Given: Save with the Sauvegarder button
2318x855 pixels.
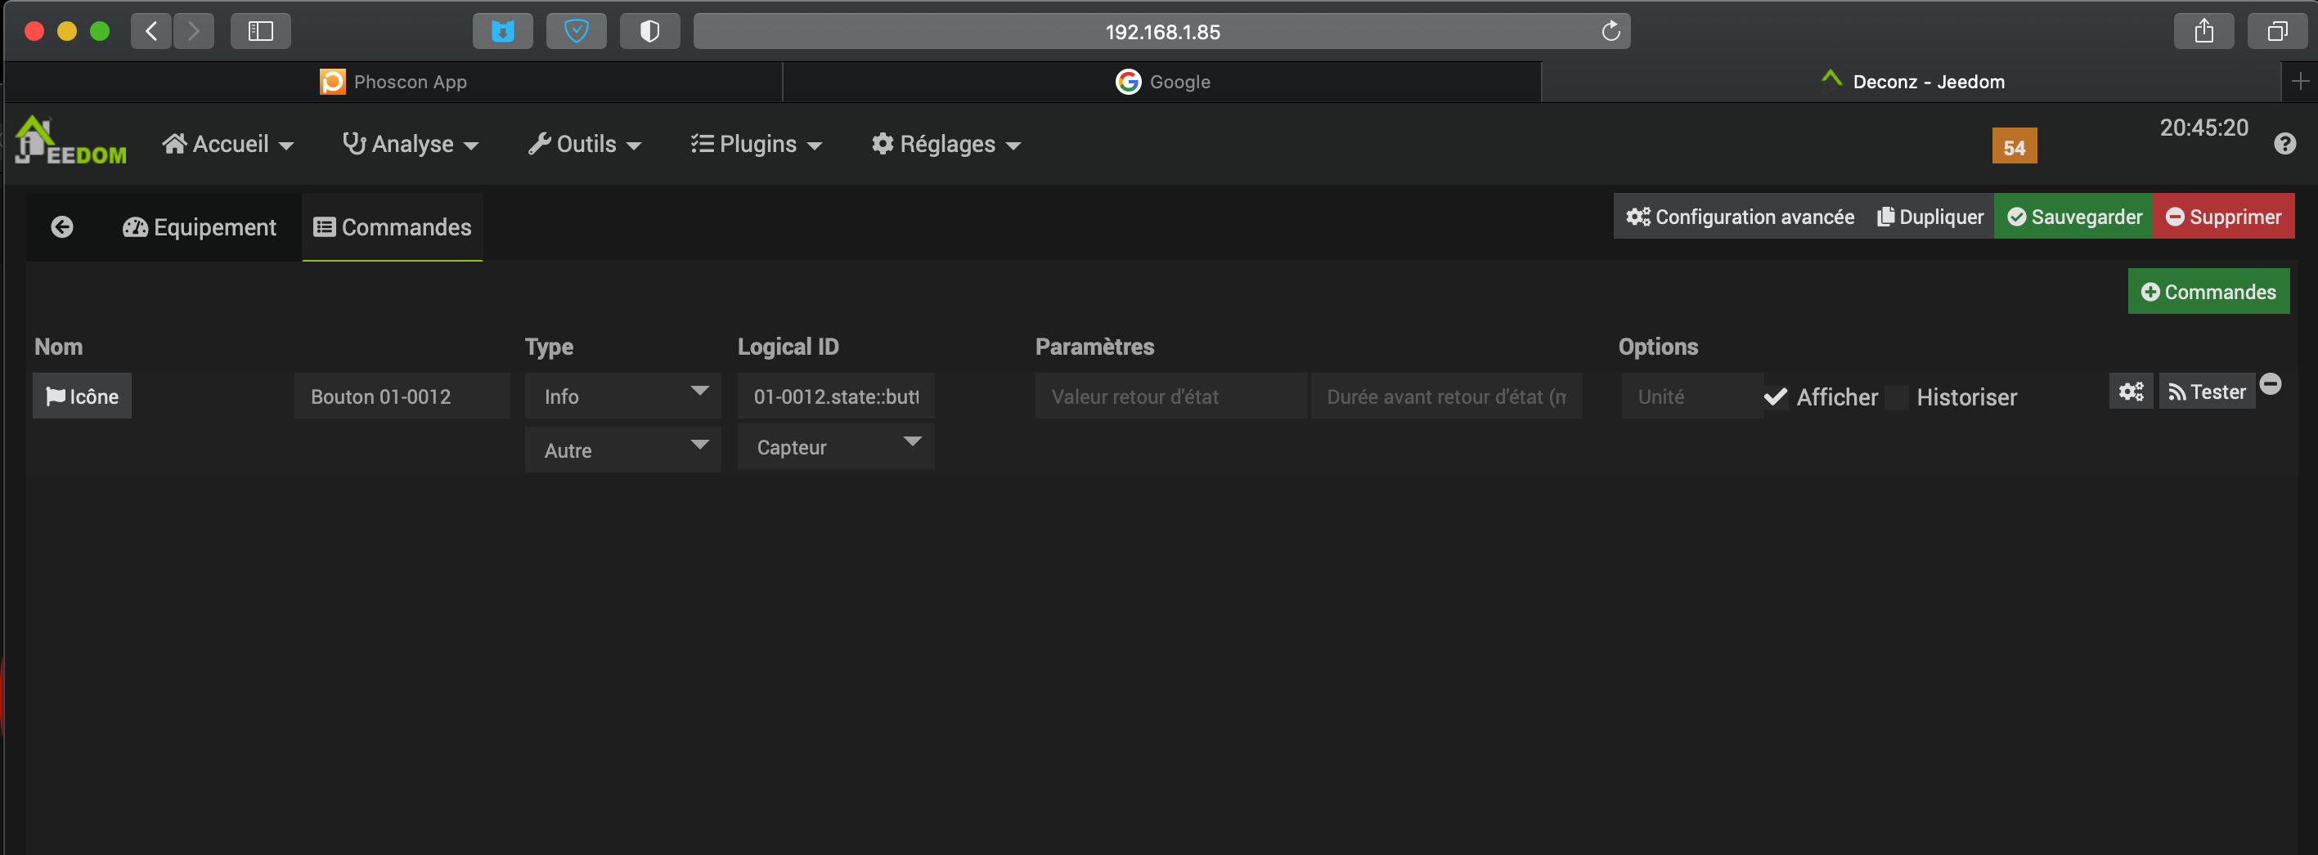Looking at the screenshot, I should [2073, 217].
